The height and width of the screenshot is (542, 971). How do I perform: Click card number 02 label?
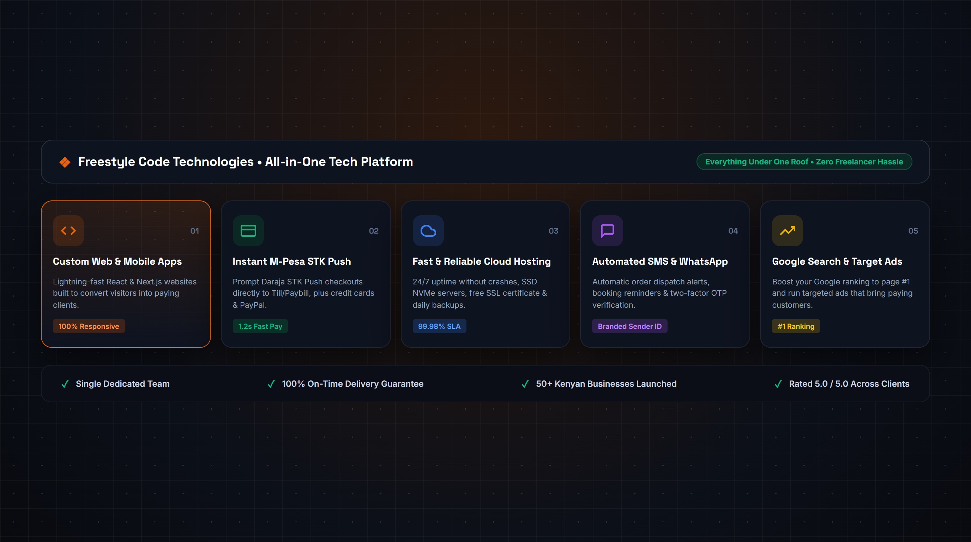374,231
